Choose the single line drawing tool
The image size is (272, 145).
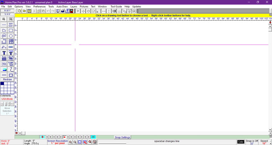[4, 25]
